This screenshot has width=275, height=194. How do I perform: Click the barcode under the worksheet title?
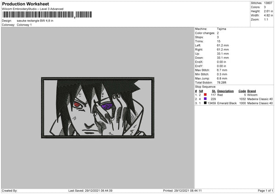click(47, 15)
